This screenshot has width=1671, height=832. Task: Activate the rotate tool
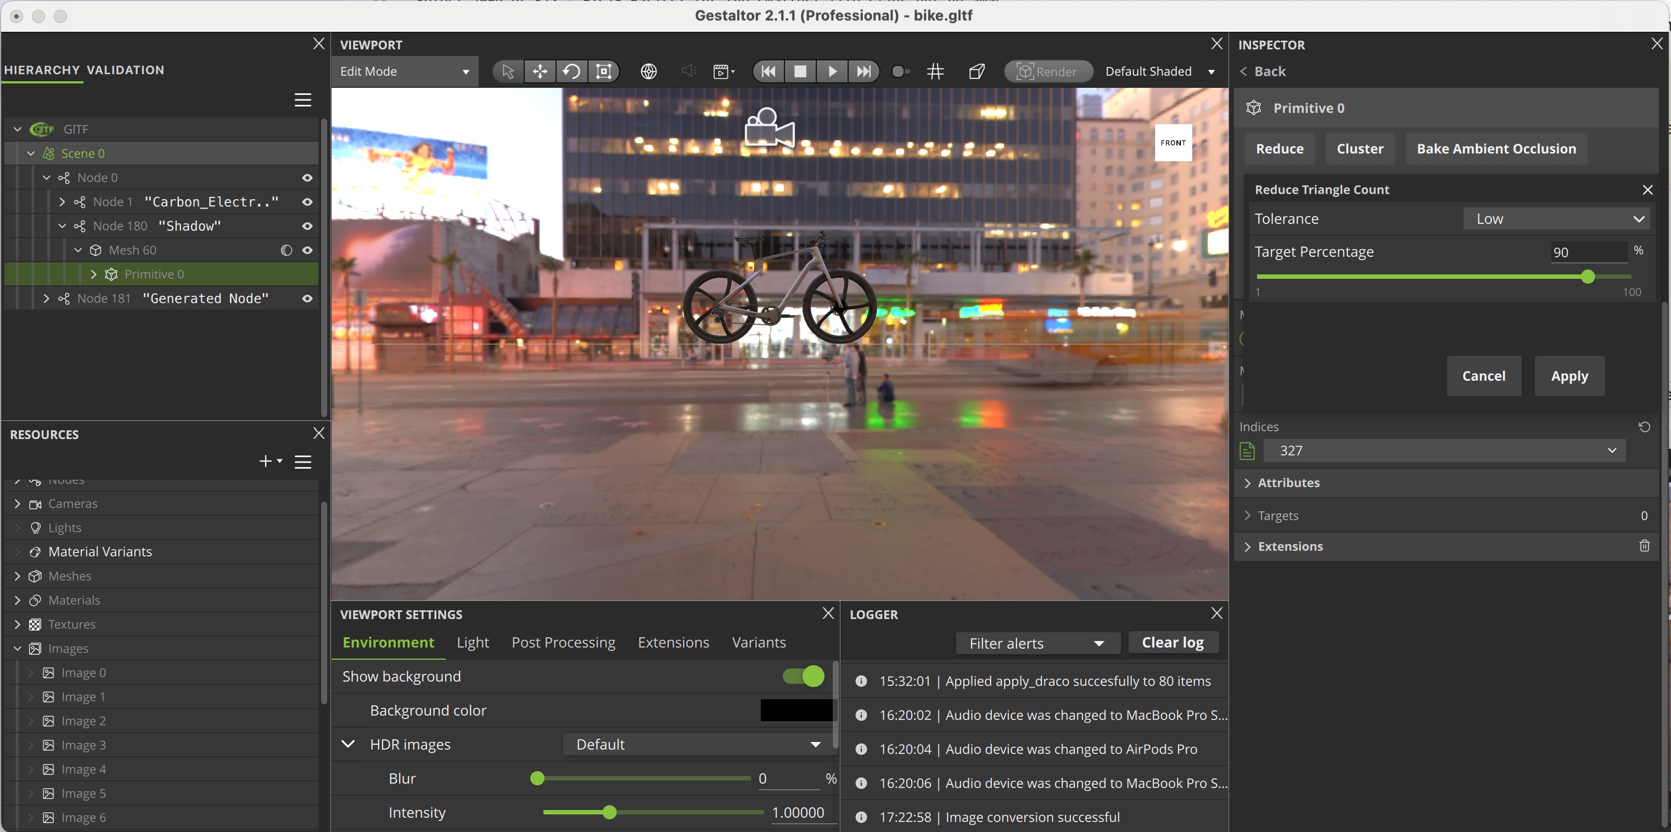point(571,71)
